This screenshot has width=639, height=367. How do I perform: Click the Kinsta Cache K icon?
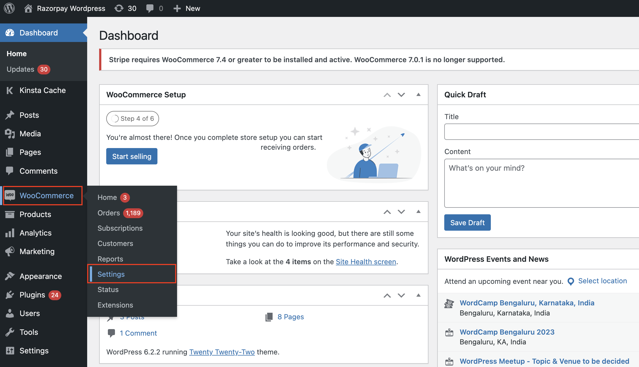pos(10,90)
